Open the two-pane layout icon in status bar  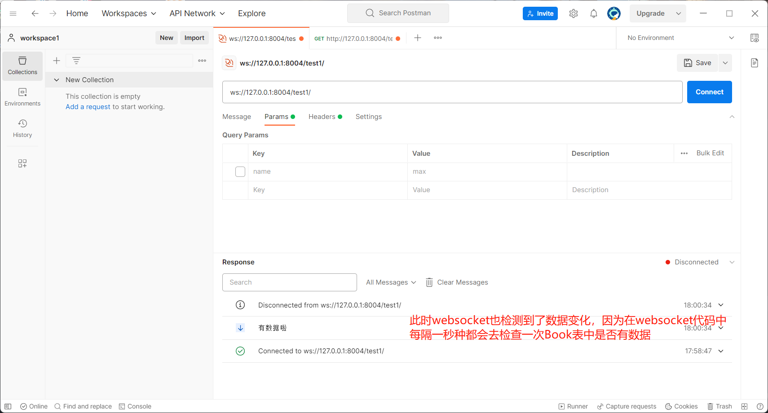(x=744, y=406)
